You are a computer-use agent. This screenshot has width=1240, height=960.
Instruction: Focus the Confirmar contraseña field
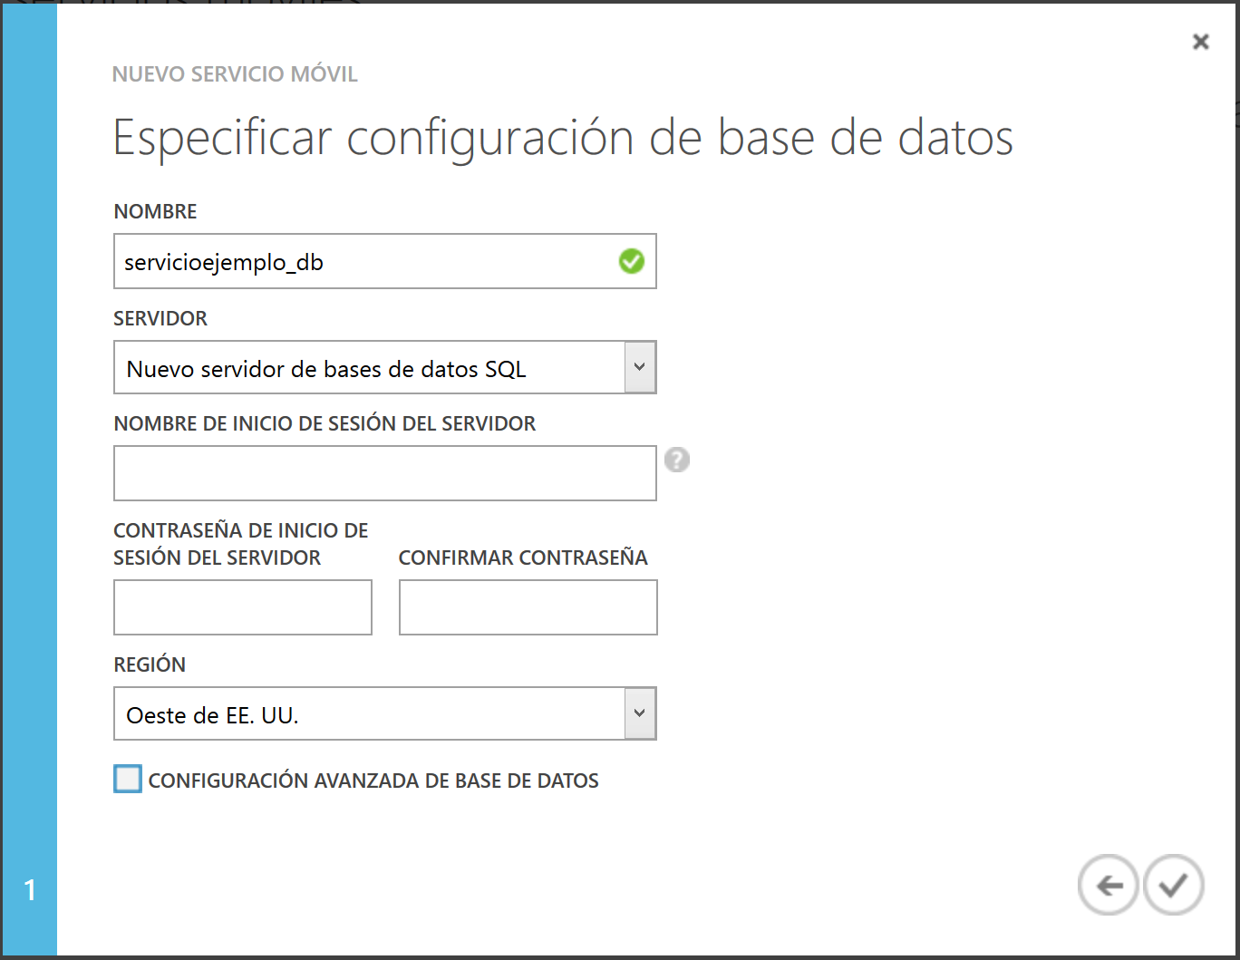tap(528, 607)
